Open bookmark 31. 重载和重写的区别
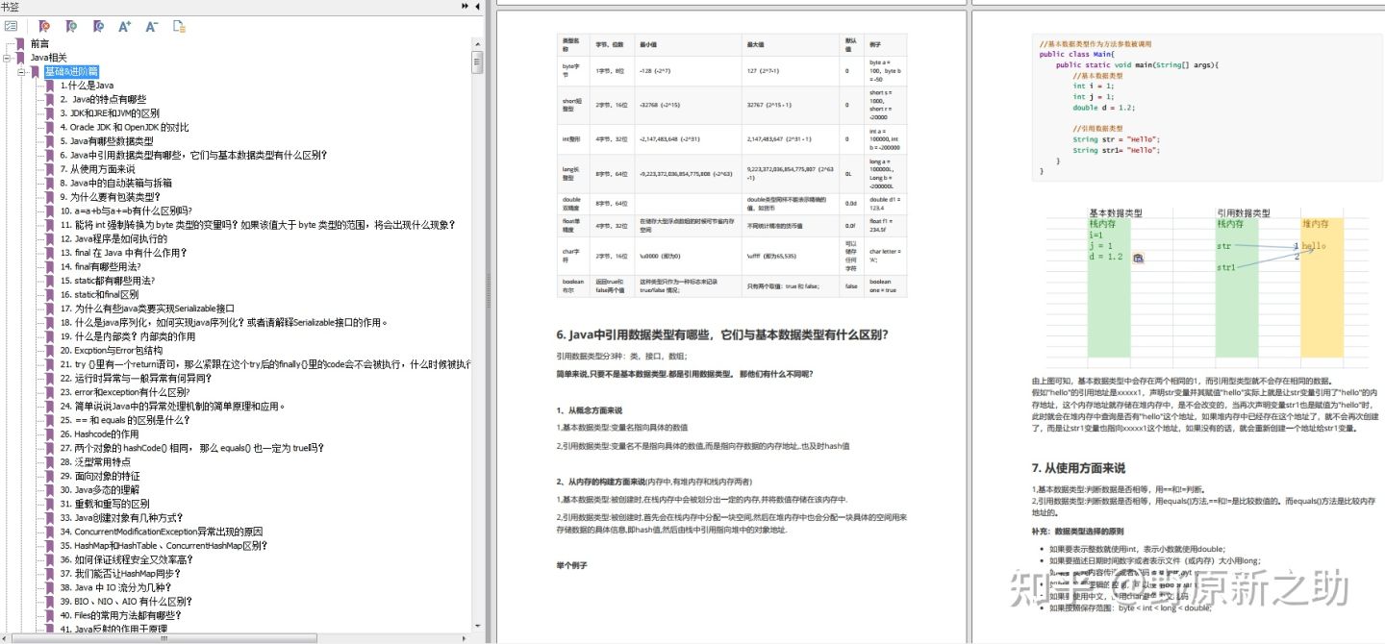Viewport: 1385px width, 644px height. (105, 504)
